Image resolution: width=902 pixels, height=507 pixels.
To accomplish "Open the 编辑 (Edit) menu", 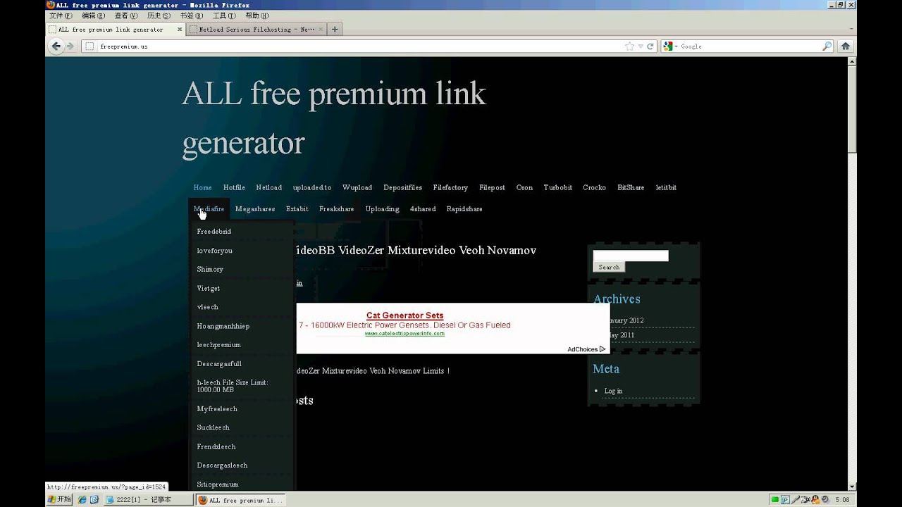I will coord(94,15).
